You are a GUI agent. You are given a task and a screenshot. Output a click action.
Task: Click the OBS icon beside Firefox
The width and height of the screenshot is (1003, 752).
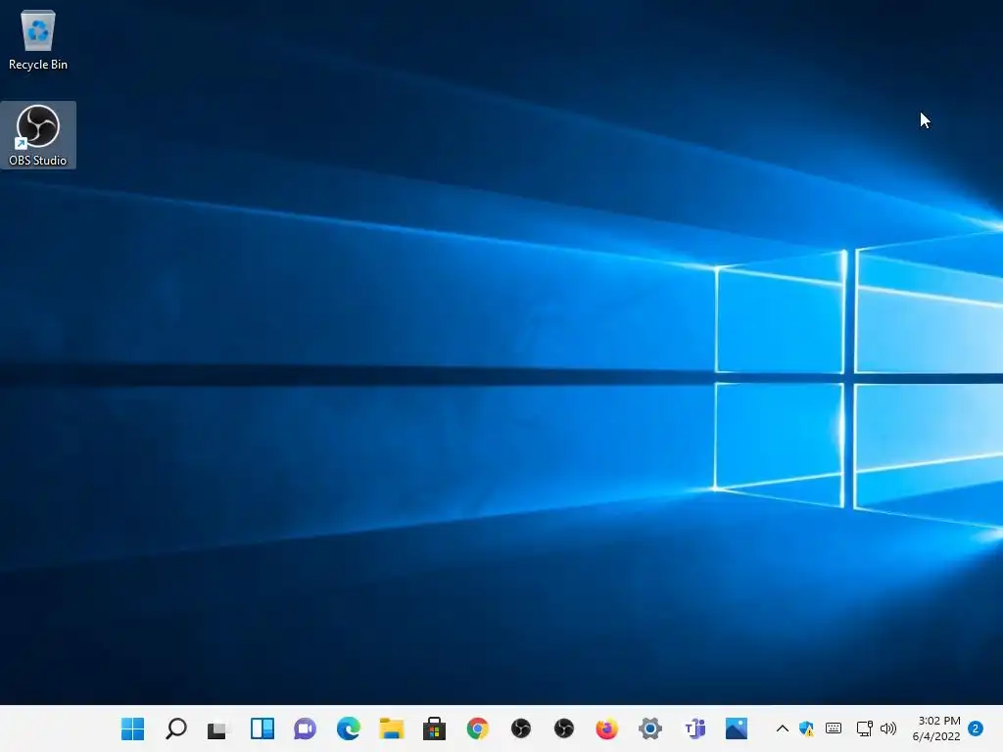click(563, 728)
